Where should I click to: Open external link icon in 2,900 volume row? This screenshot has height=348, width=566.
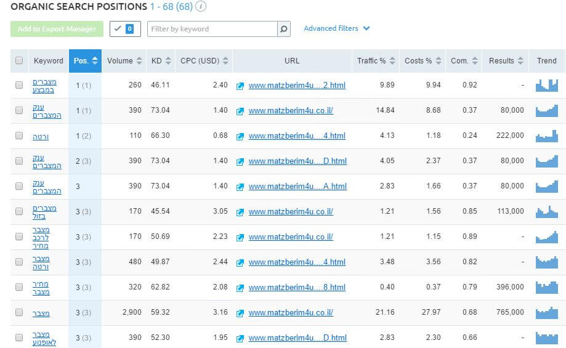tap(240, 314)
